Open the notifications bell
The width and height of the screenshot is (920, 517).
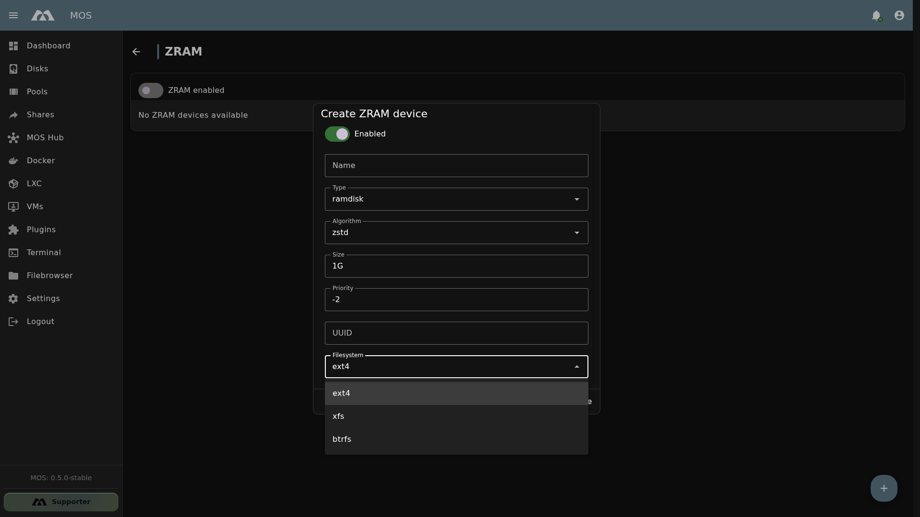[x=876, y=15]
